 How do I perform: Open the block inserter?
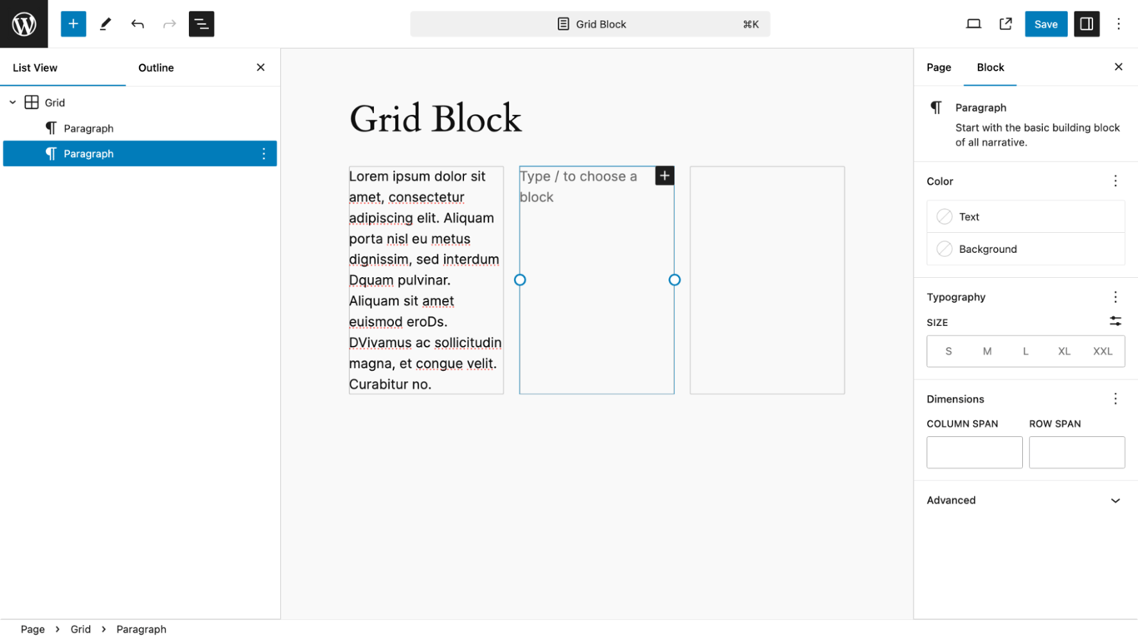coord(72,23)
